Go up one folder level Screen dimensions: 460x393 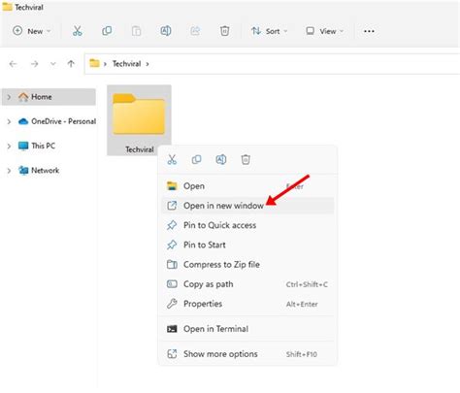71,64
